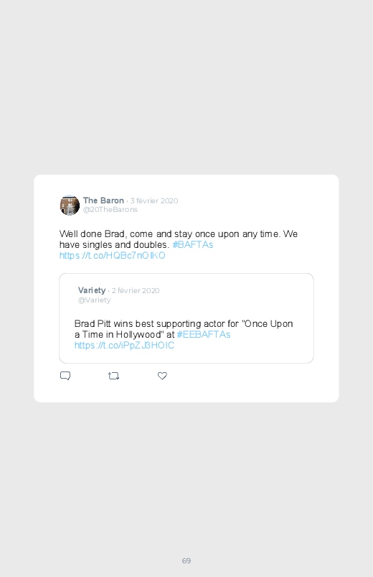
Task: Click the heart like icon
Action: [162, 376]
